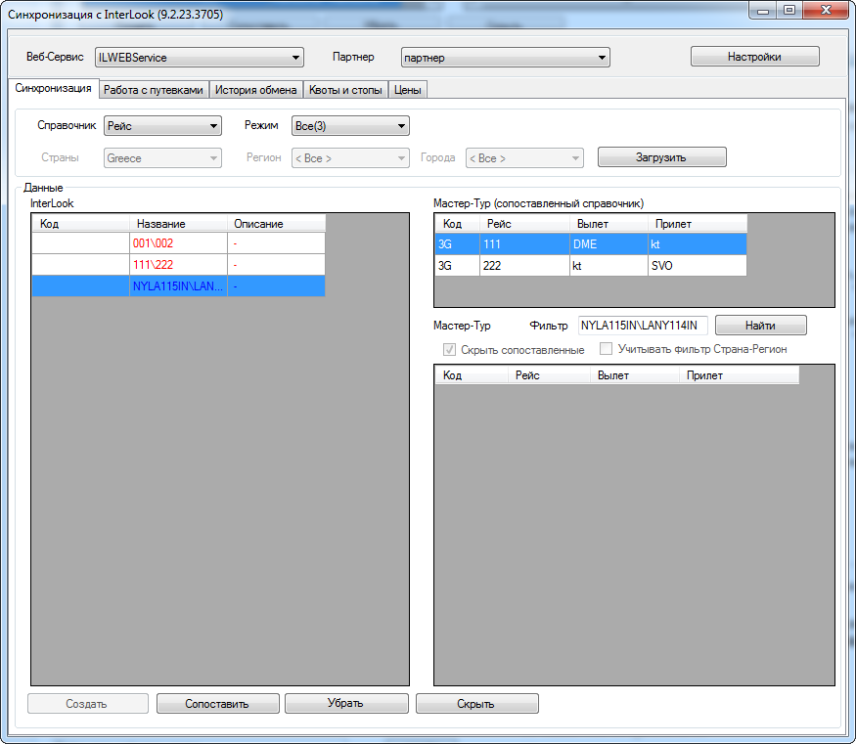856x744 pixels.
Task: Select the 111\222 row in InterLook
Action: click(179, 265)
